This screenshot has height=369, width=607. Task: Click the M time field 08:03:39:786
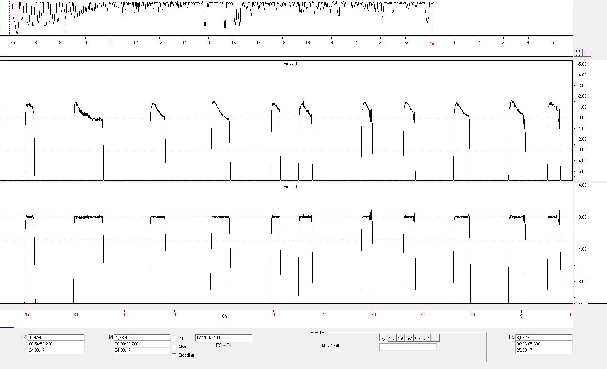point(142,344)
